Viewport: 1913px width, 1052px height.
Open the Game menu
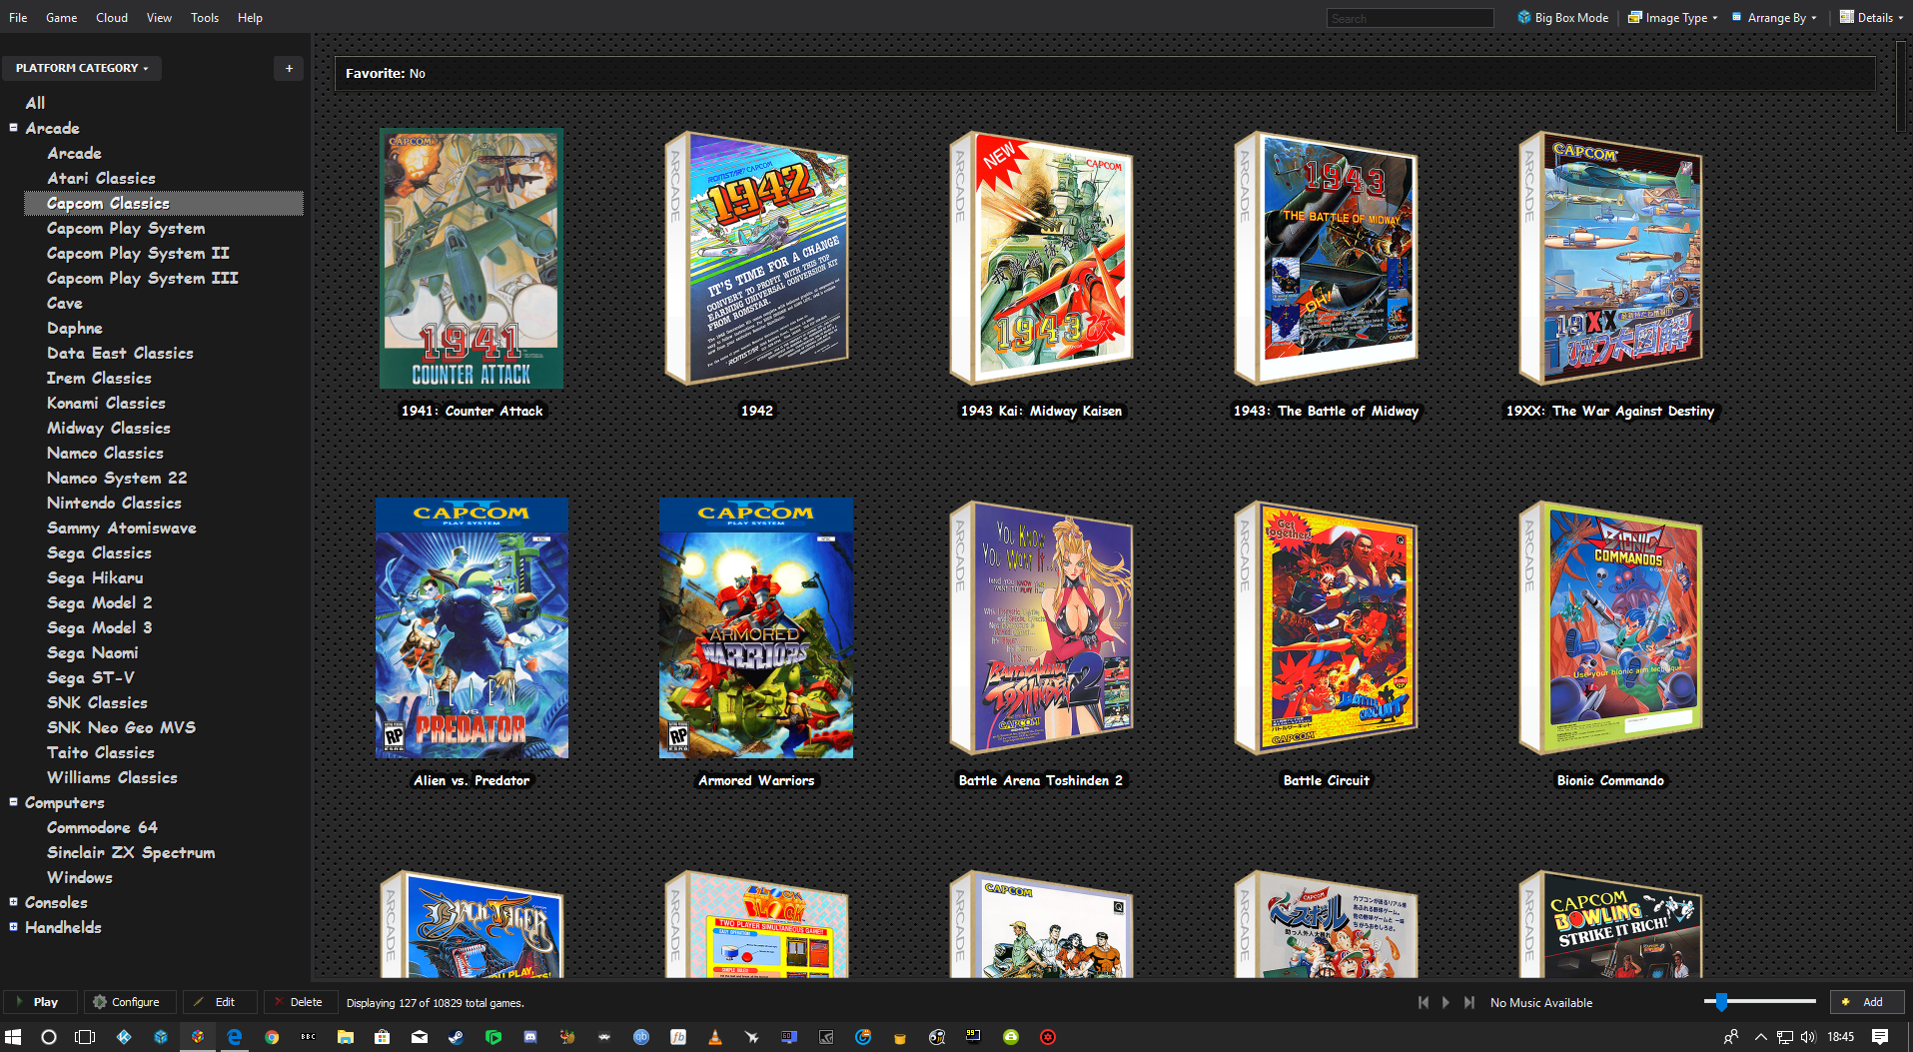coord(61,17)
